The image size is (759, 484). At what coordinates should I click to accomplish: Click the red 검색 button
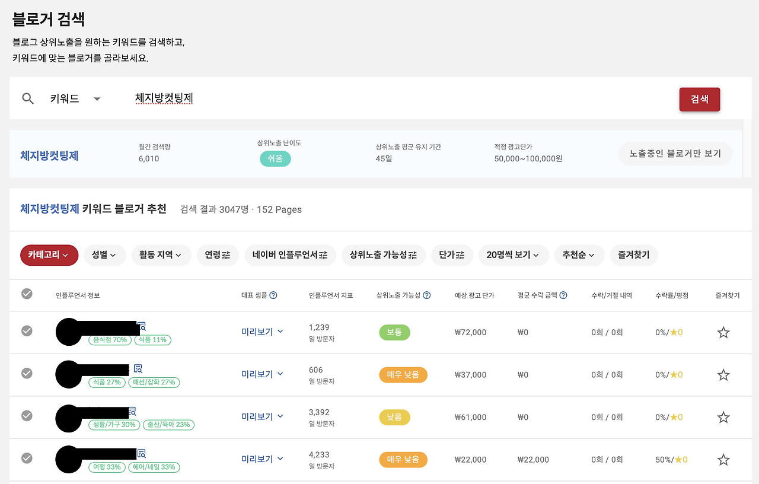point(700,99)
